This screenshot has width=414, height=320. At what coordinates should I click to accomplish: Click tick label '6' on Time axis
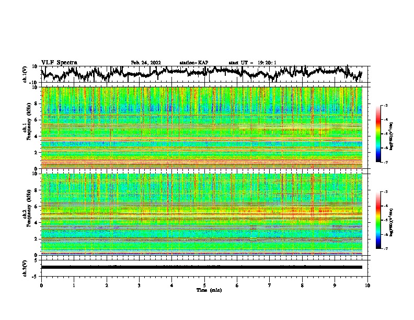click(237, 285)
